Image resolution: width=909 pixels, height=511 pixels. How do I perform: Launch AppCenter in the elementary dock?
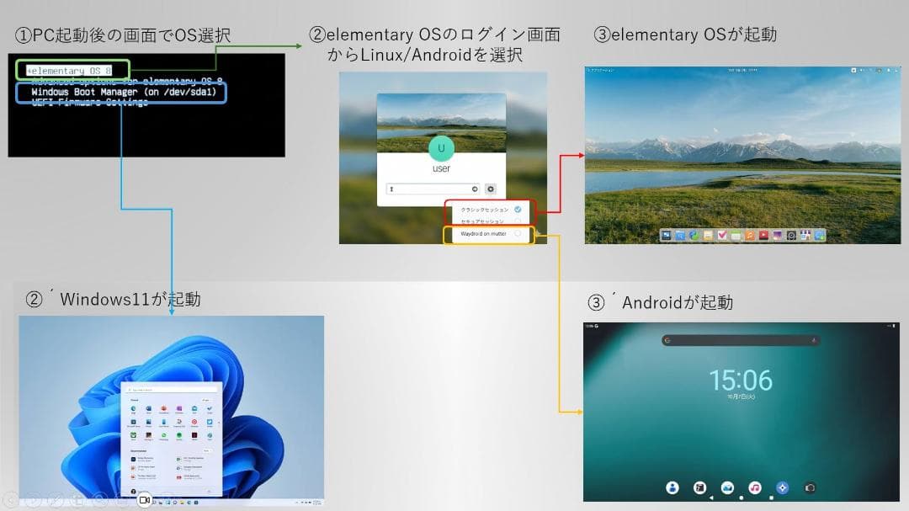click(805, 235)
